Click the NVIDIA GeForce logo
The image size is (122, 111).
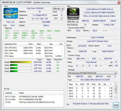coord(73,14)
